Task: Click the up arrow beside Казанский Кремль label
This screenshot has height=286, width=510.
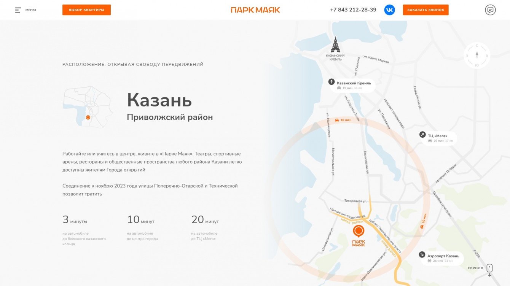Action: point(331,82)
